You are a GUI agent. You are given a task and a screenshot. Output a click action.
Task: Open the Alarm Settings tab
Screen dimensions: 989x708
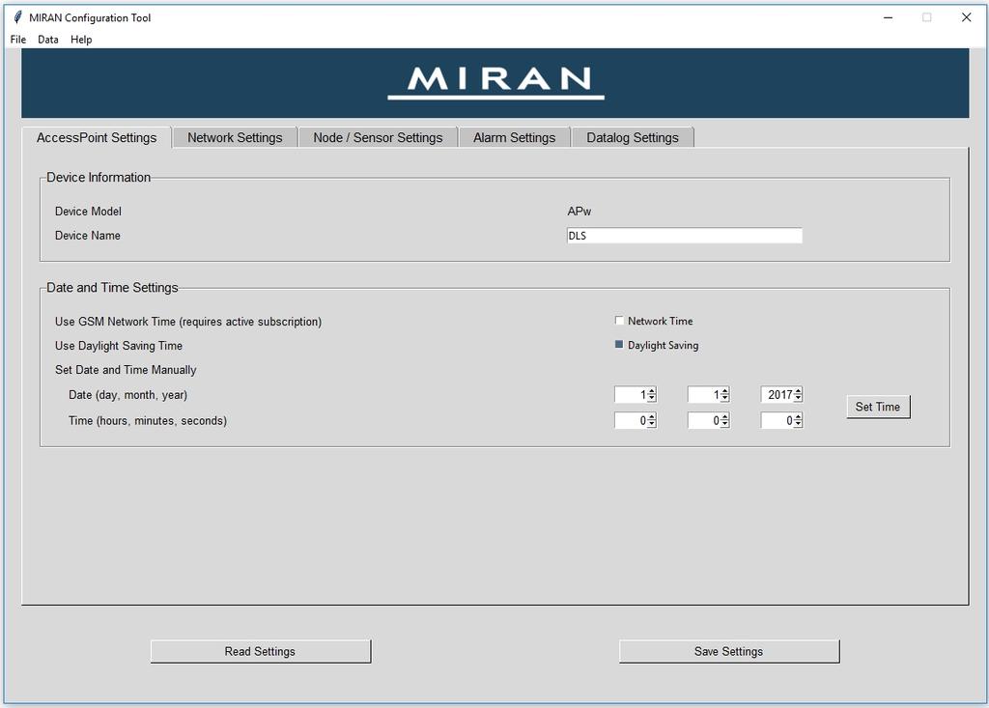514,137
